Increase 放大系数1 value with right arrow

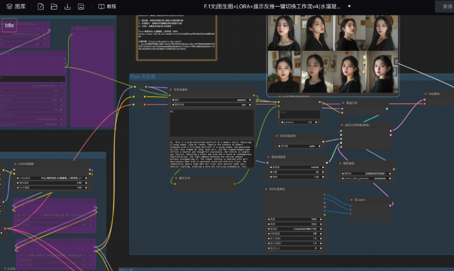tap(321, 239)
